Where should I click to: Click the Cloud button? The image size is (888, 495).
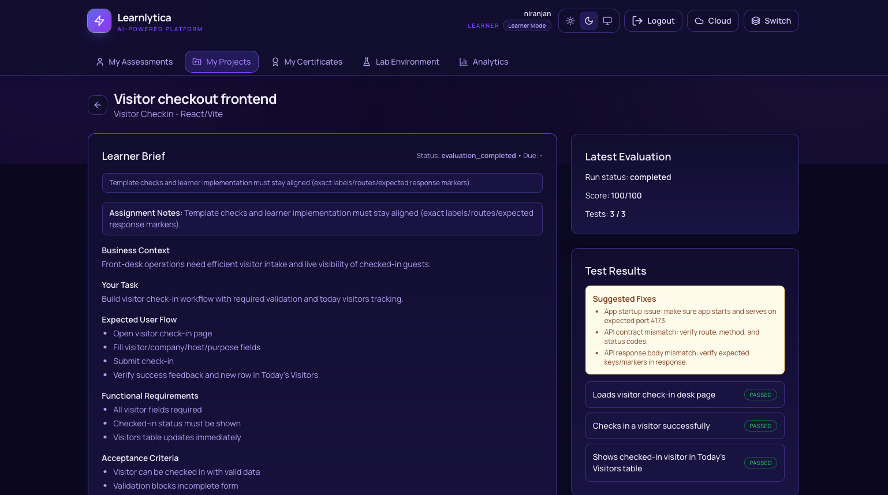(712, 20)
